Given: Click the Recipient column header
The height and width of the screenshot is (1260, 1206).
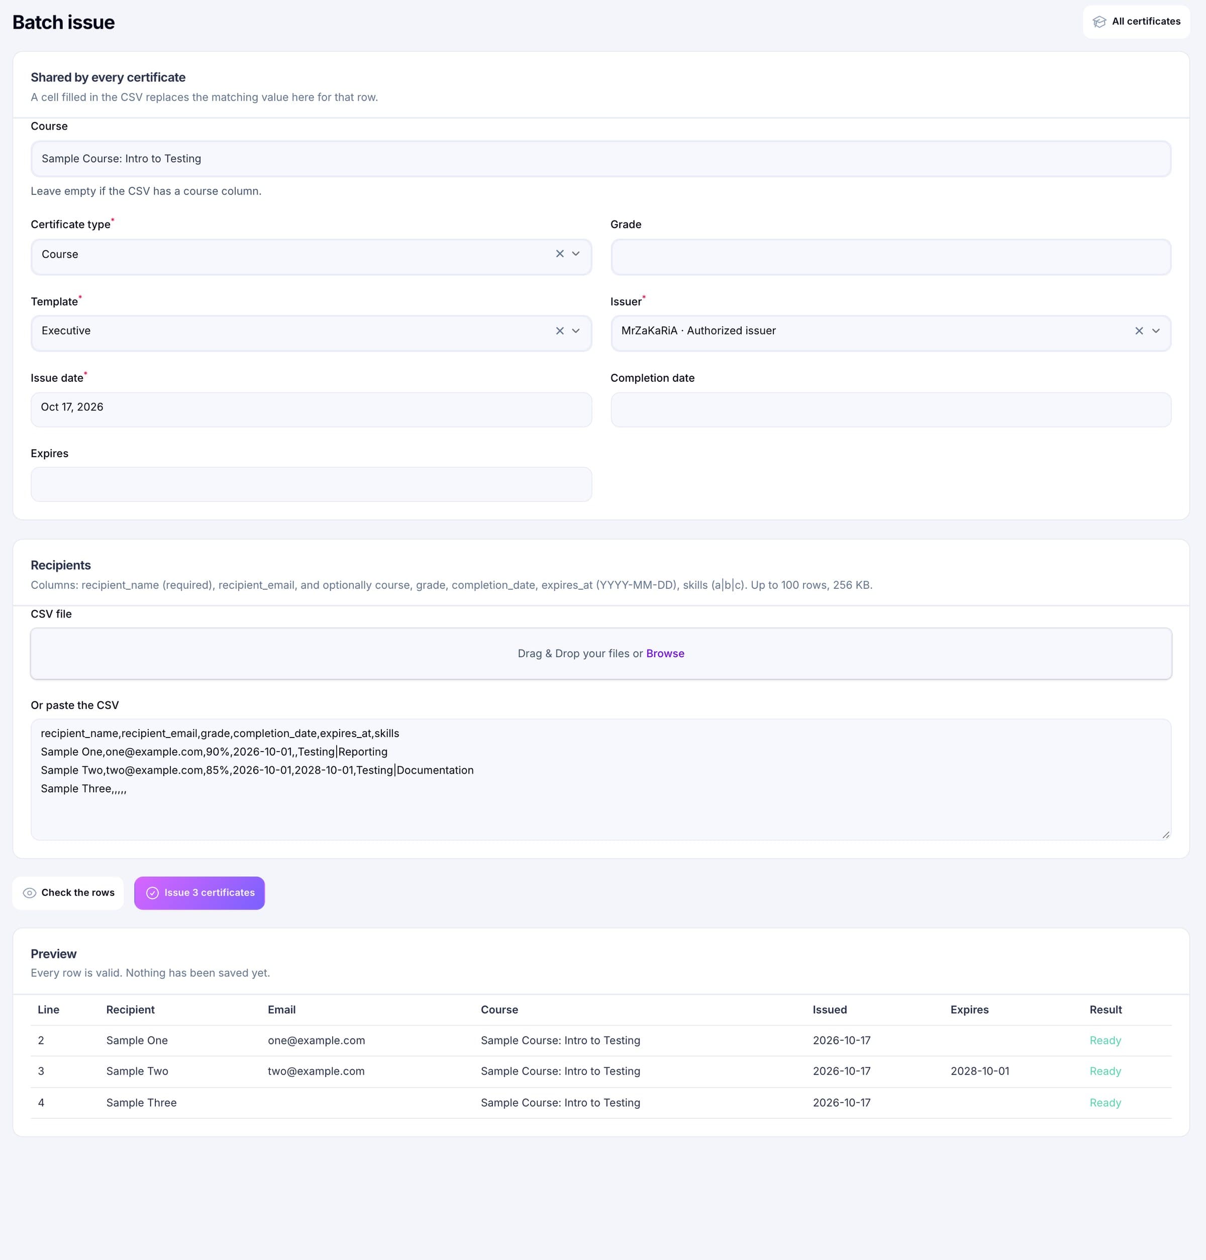Looking at the screenshot, I should (131, 1010).
